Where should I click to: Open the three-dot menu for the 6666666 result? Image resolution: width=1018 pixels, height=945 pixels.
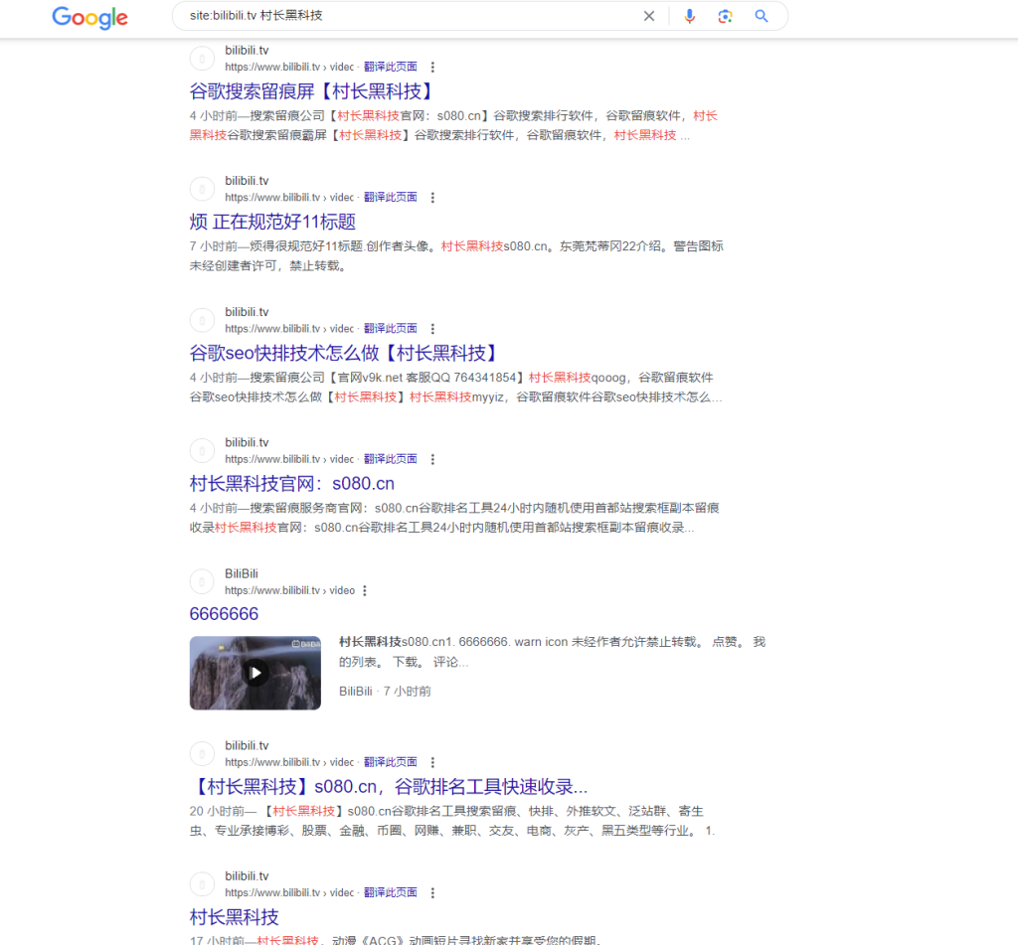point(364,589)
